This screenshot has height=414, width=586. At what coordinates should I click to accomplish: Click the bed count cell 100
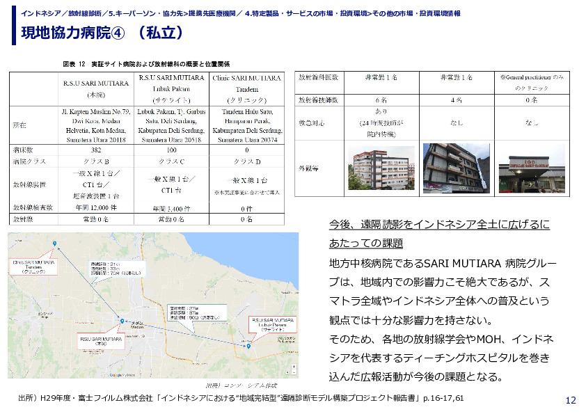[x=171, y=150]
